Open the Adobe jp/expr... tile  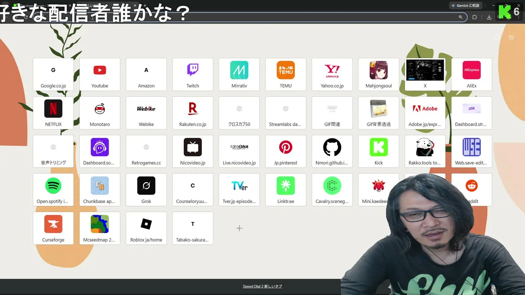point(425,113)
